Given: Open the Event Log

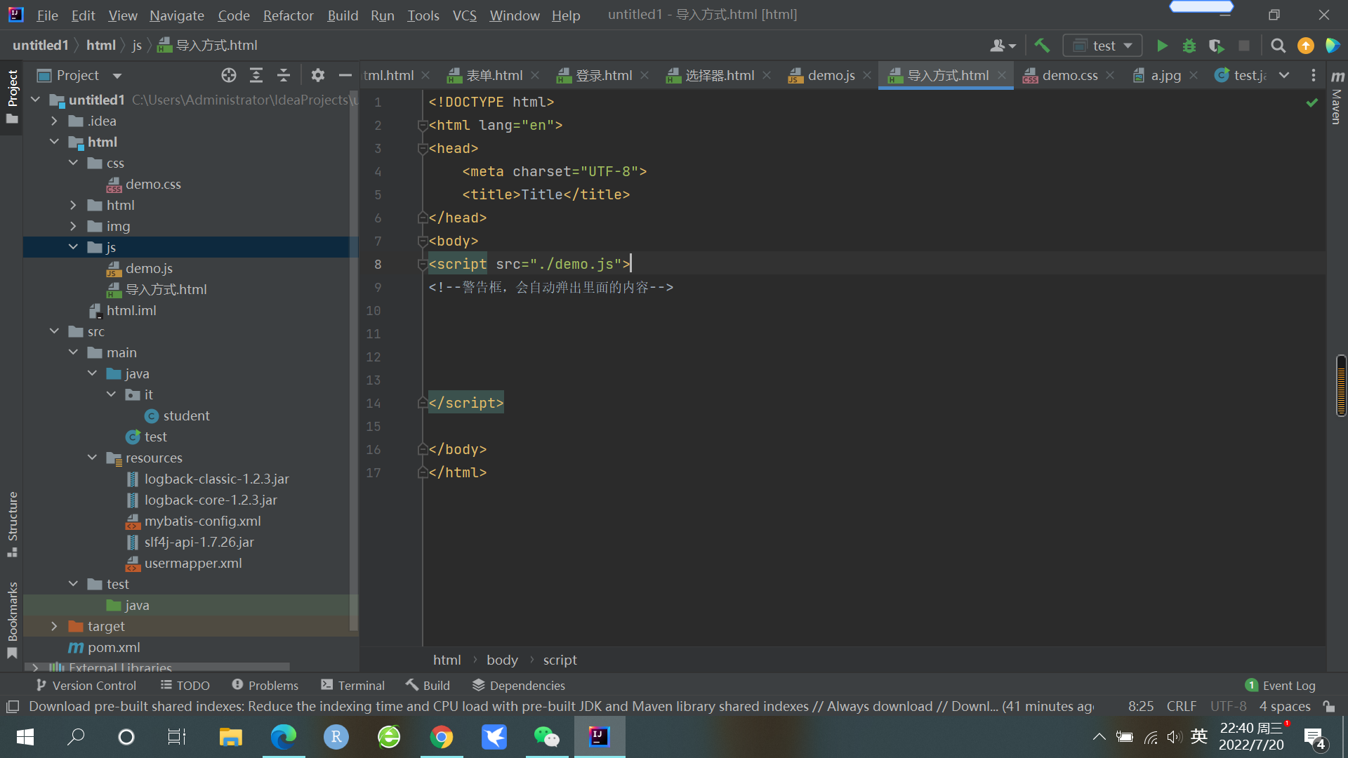Looking at the screenshot, I should coord(1281,686).
